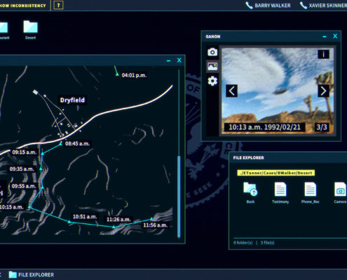Click the UFO photo in Ganon viewer
Viewport: 347px width, 280px height.
[278, 91]
